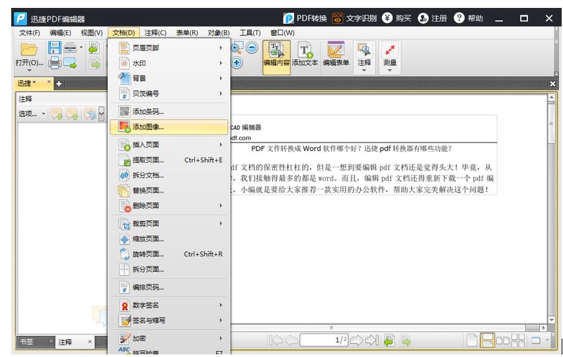
Task: Open the 窗口(W) menu
Action: click(x=282, y=32)
